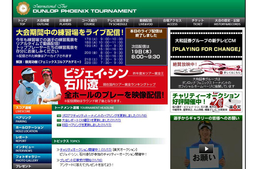Open TV SCHEDULE in the navigation bar
Image resolution: width=258 pixels, height=169 pixels.
(118, 22)
